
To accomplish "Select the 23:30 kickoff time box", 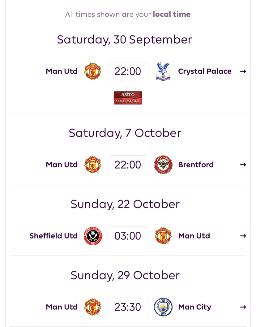I will tap(128, 307).
